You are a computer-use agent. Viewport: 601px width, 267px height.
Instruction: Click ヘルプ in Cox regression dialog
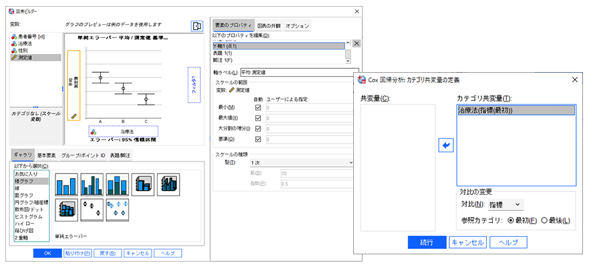click(509, 242)
